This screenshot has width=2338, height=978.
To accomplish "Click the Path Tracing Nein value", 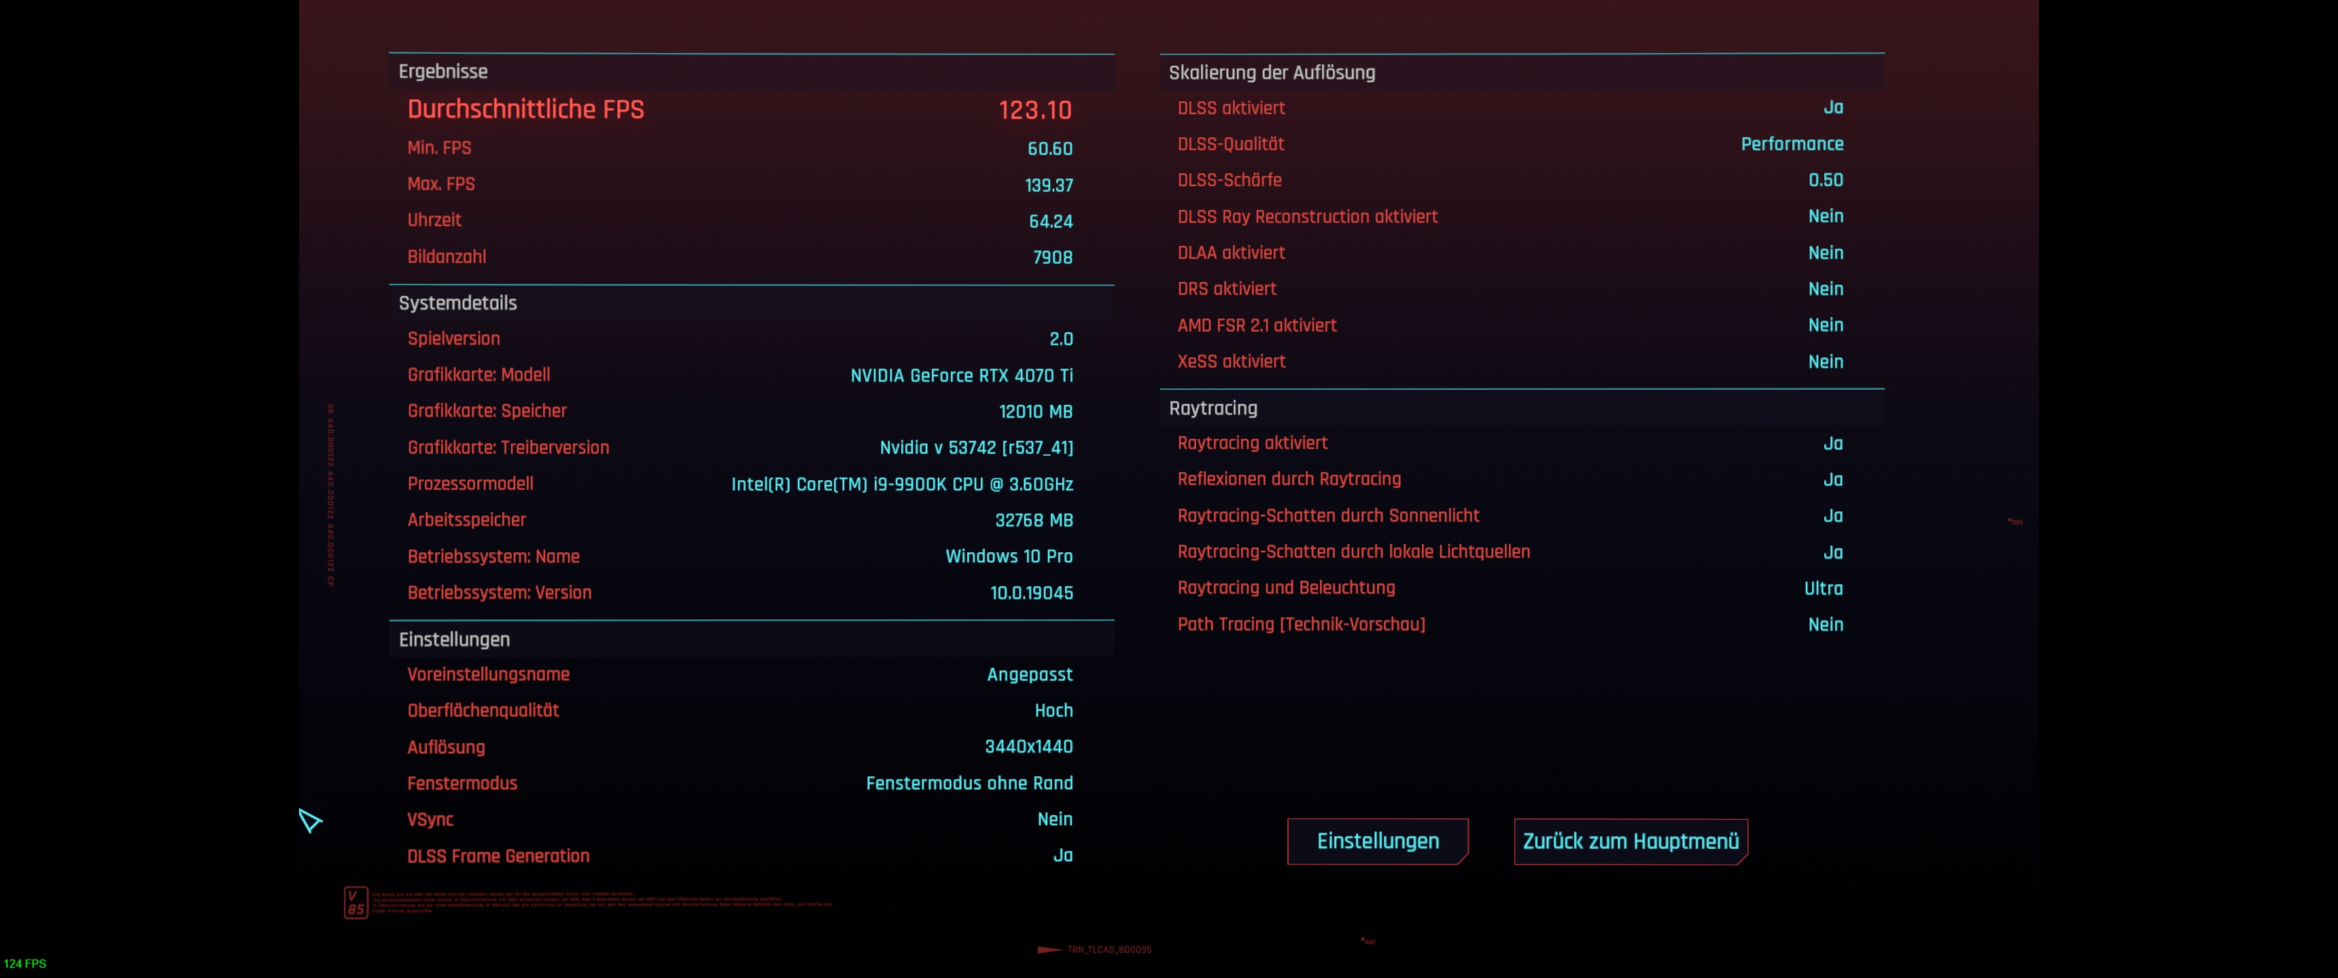I will (x=1824, y=624).
